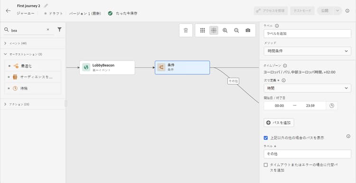Click the panel collapse handle on left sidebar
This screenshot has height=183, width=356.
click(x=66, y=104)
